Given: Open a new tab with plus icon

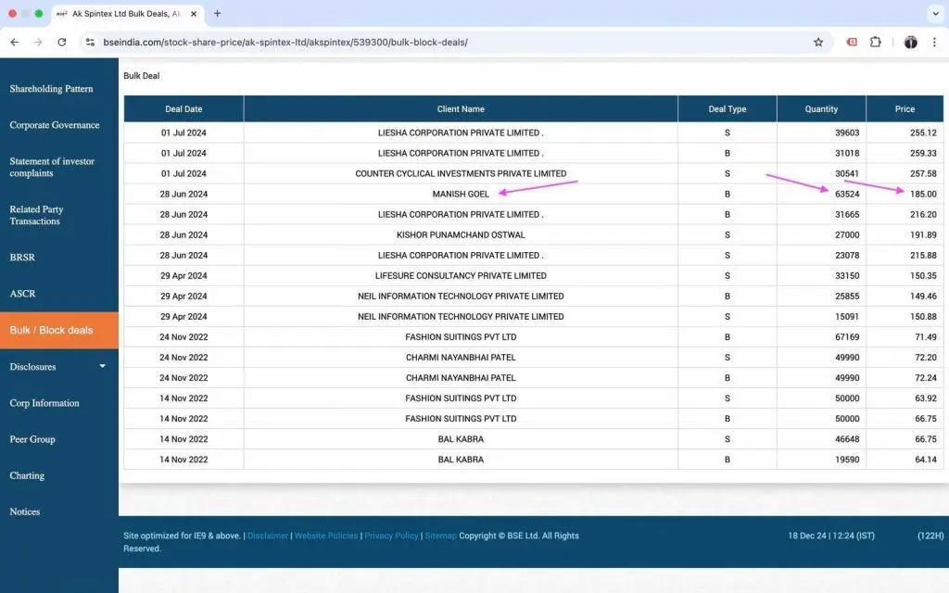Looking at the screenshot, I should [x=217, y=14].
